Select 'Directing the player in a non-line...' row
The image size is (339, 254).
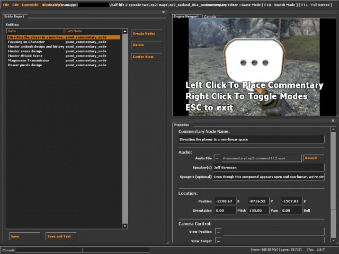click(x=64, y=37)
